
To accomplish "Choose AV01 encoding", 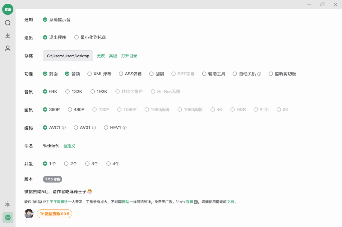I will [82, 127].
